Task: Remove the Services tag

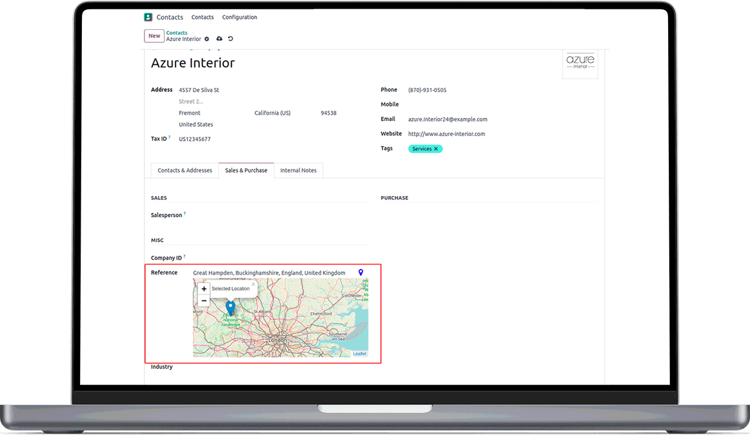Action: pyautogui.click(x=436, y=149)
